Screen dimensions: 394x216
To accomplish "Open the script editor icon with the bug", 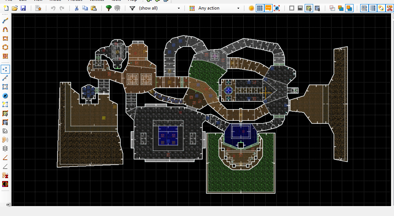I will tap(38, 8).
